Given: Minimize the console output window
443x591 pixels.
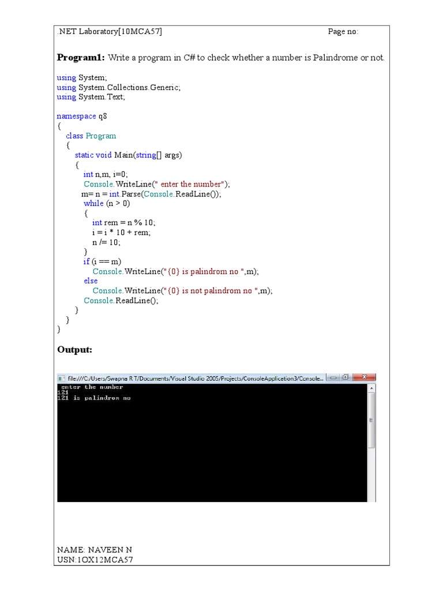Looking at the screenshot, I should pos(333,377).
